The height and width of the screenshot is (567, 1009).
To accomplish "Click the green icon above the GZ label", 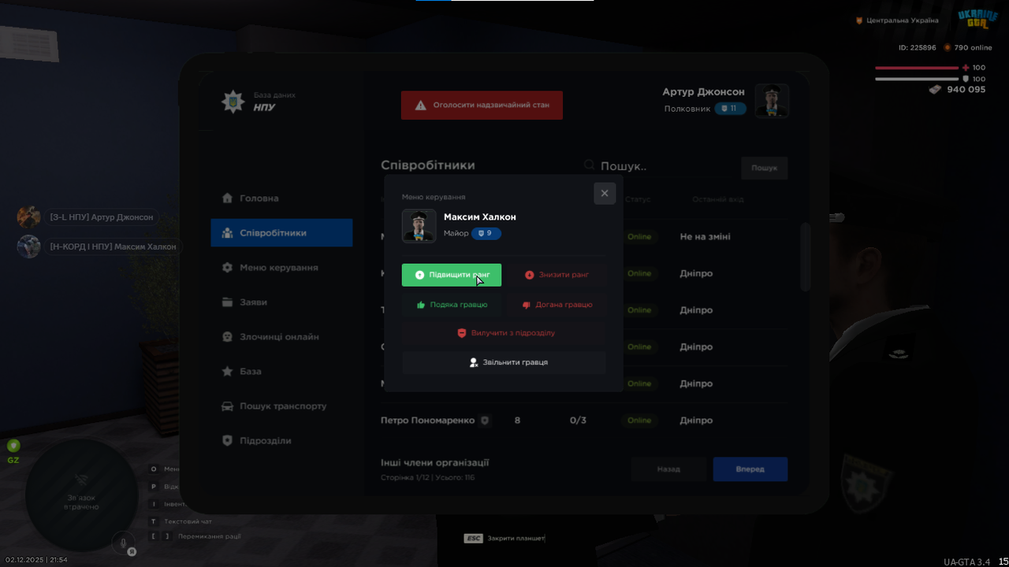I will 13,446.
